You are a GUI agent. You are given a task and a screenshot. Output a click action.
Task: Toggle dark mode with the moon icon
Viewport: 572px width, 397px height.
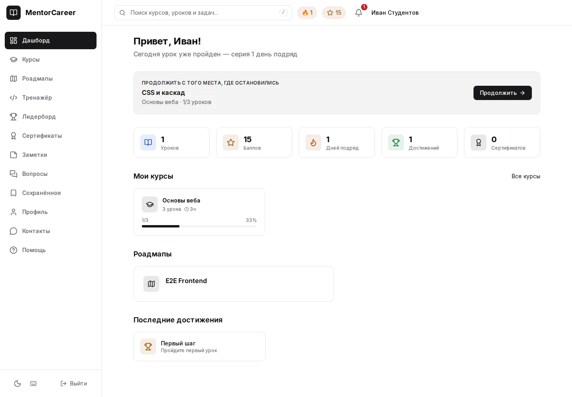click(x=17, y=384)
